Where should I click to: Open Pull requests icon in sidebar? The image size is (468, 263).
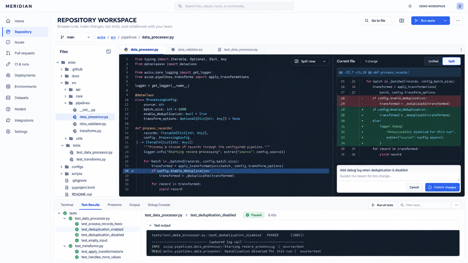click(x=8, y=53)
